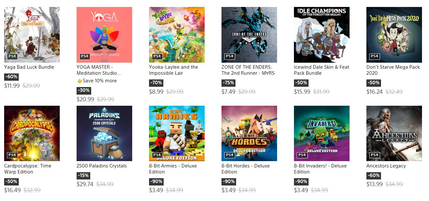Open 8-Bit Hordes Deluxe Edition cover
This screenshot has width=429, height=201.
pyautogui.click(x=249, y=133)
